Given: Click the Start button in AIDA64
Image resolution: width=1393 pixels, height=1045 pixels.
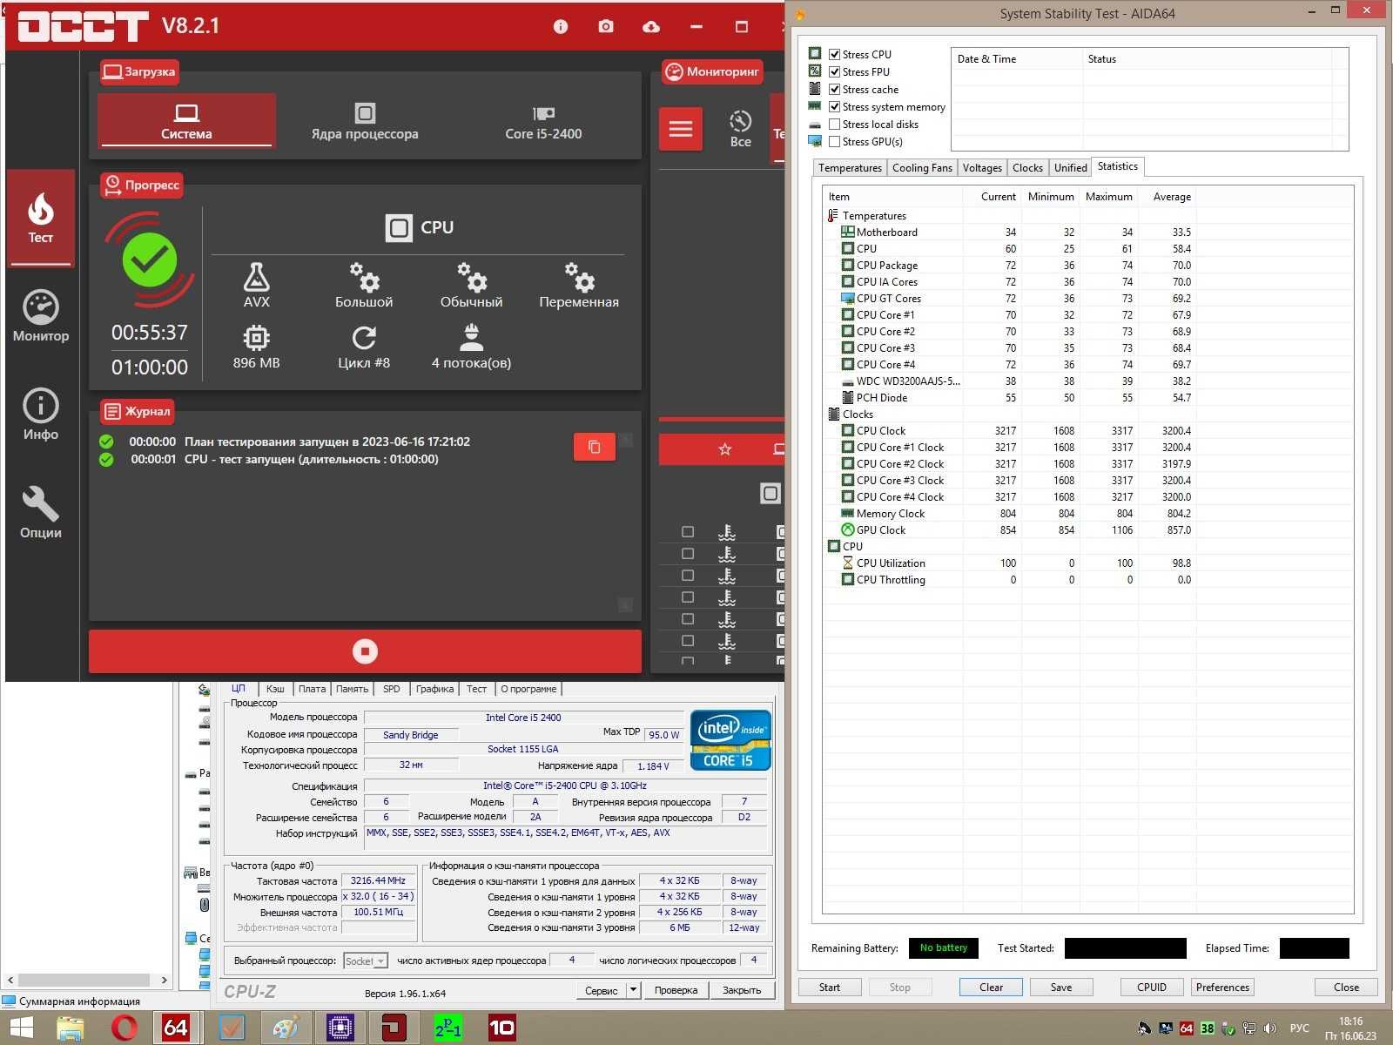Looking at the screenshot, I should coord(830,987).
